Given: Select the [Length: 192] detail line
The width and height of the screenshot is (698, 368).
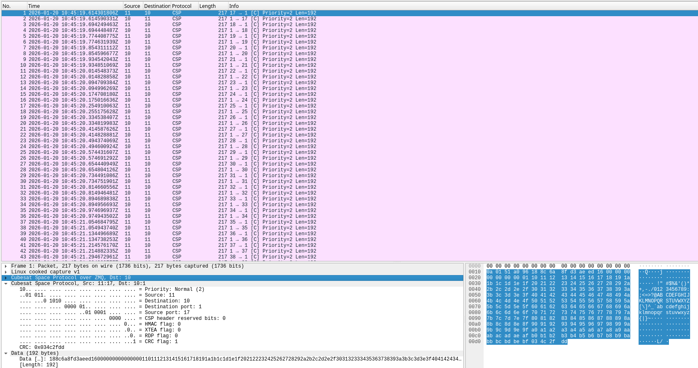Looking at the screenshot, I should (x=39, y=365).
